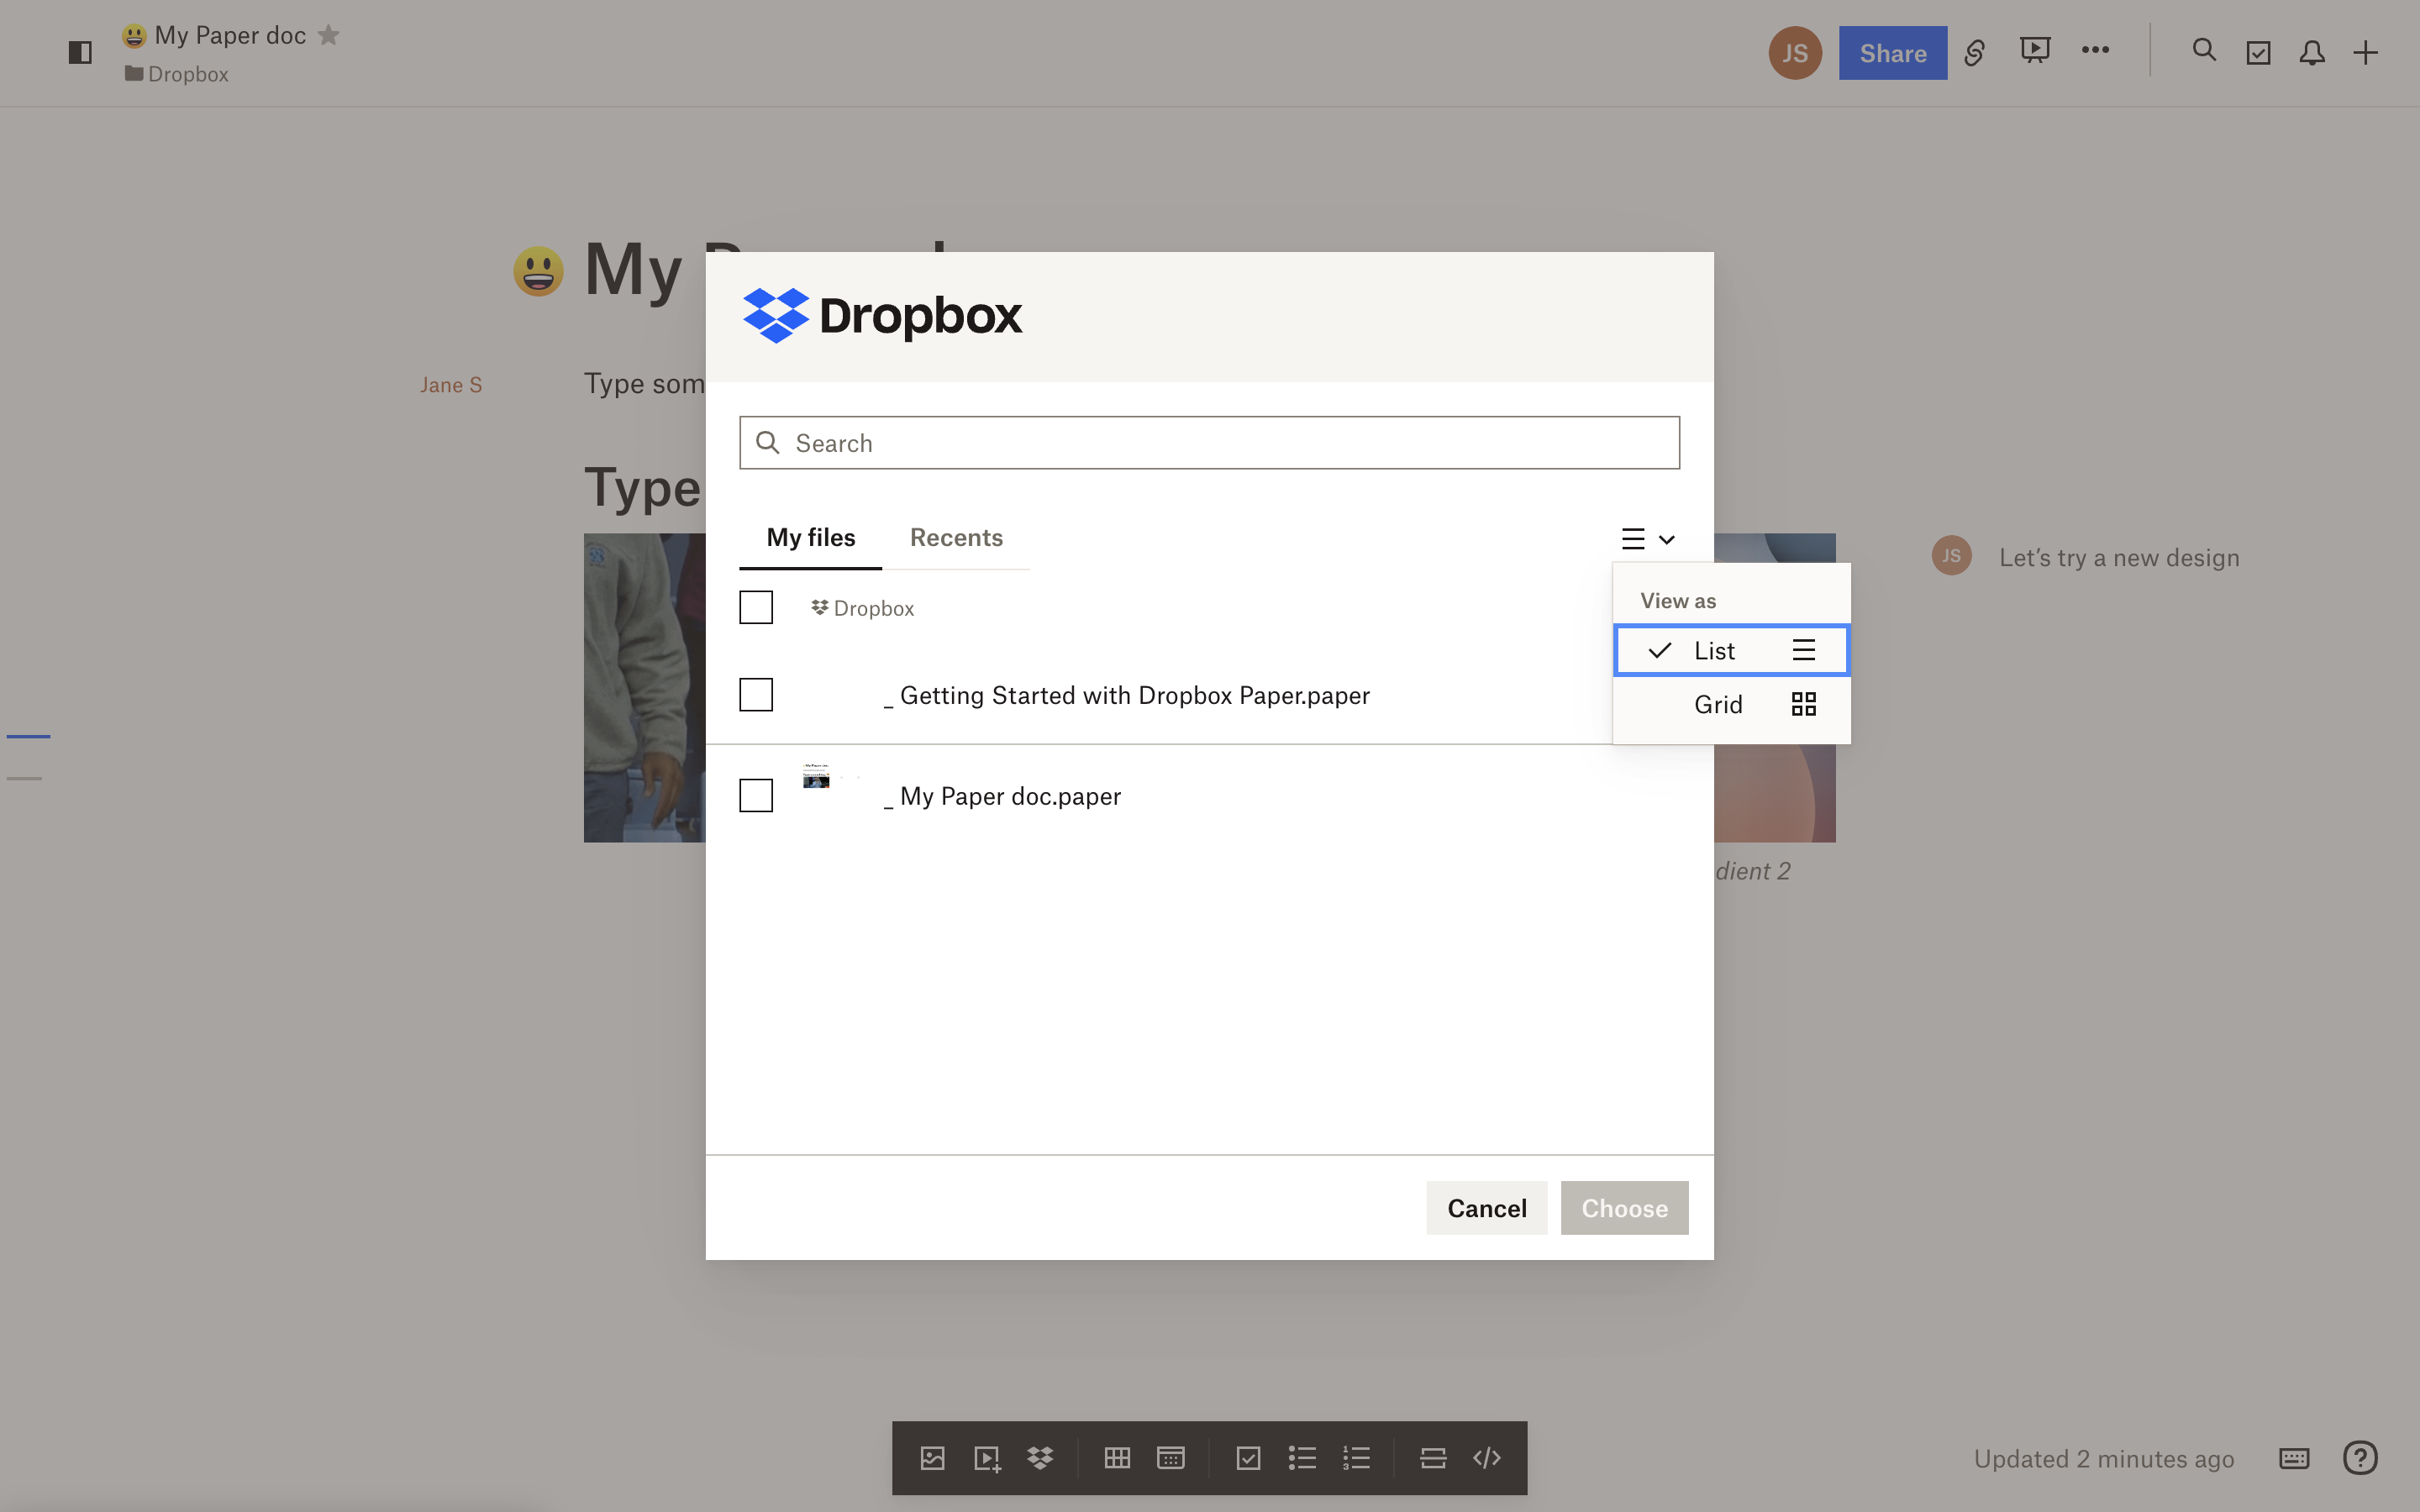Check the My Paper doc.paper checkbox
This screenshot has width=2420, height=1512.
(x=756, y=795)
